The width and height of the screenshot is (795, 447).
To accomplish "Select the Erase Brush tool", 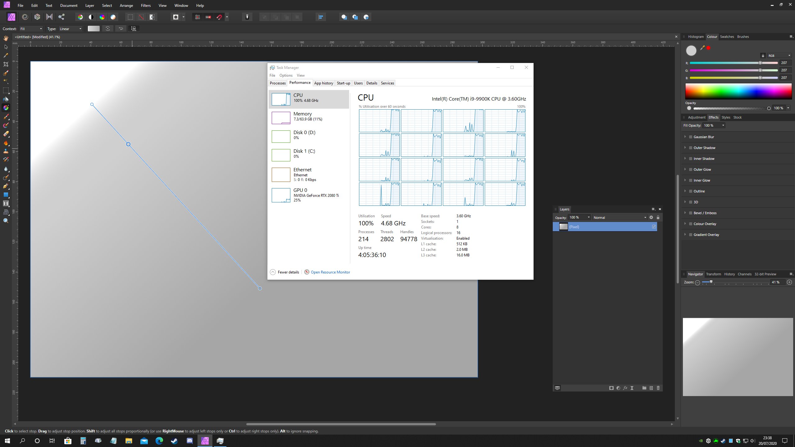I will click(6, 134).
